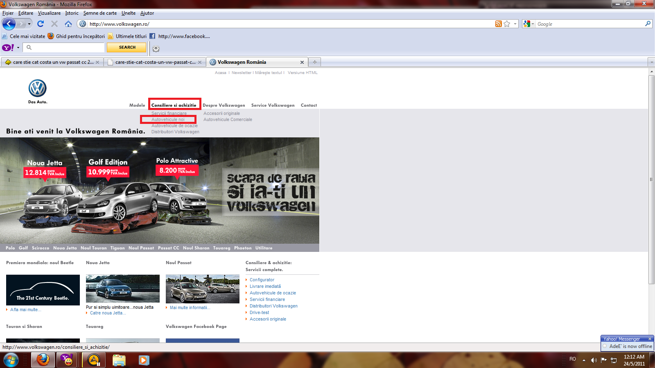Open the bookmark star dropdown arrow

click(515, 24)
